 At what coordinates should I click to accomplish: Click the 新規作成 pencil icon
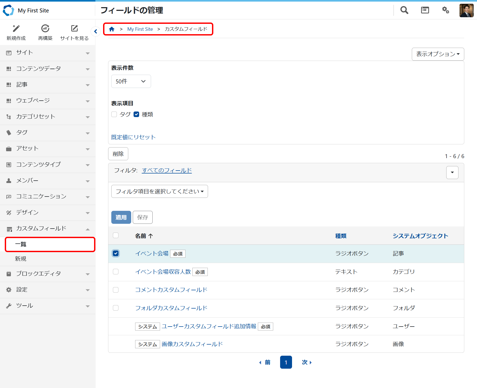point(16,29)
